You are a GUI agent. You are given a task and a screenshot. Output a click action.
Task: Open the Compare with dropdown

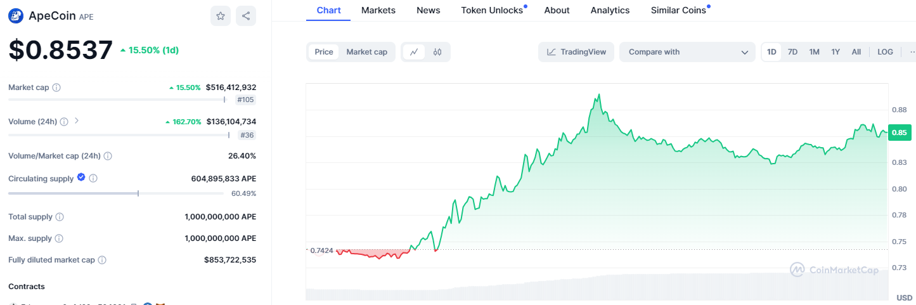pos(687,52)
